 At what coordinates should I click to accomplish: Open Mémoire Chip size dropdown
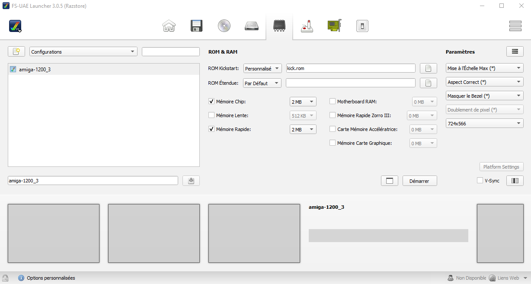click(x=303, y=102)
